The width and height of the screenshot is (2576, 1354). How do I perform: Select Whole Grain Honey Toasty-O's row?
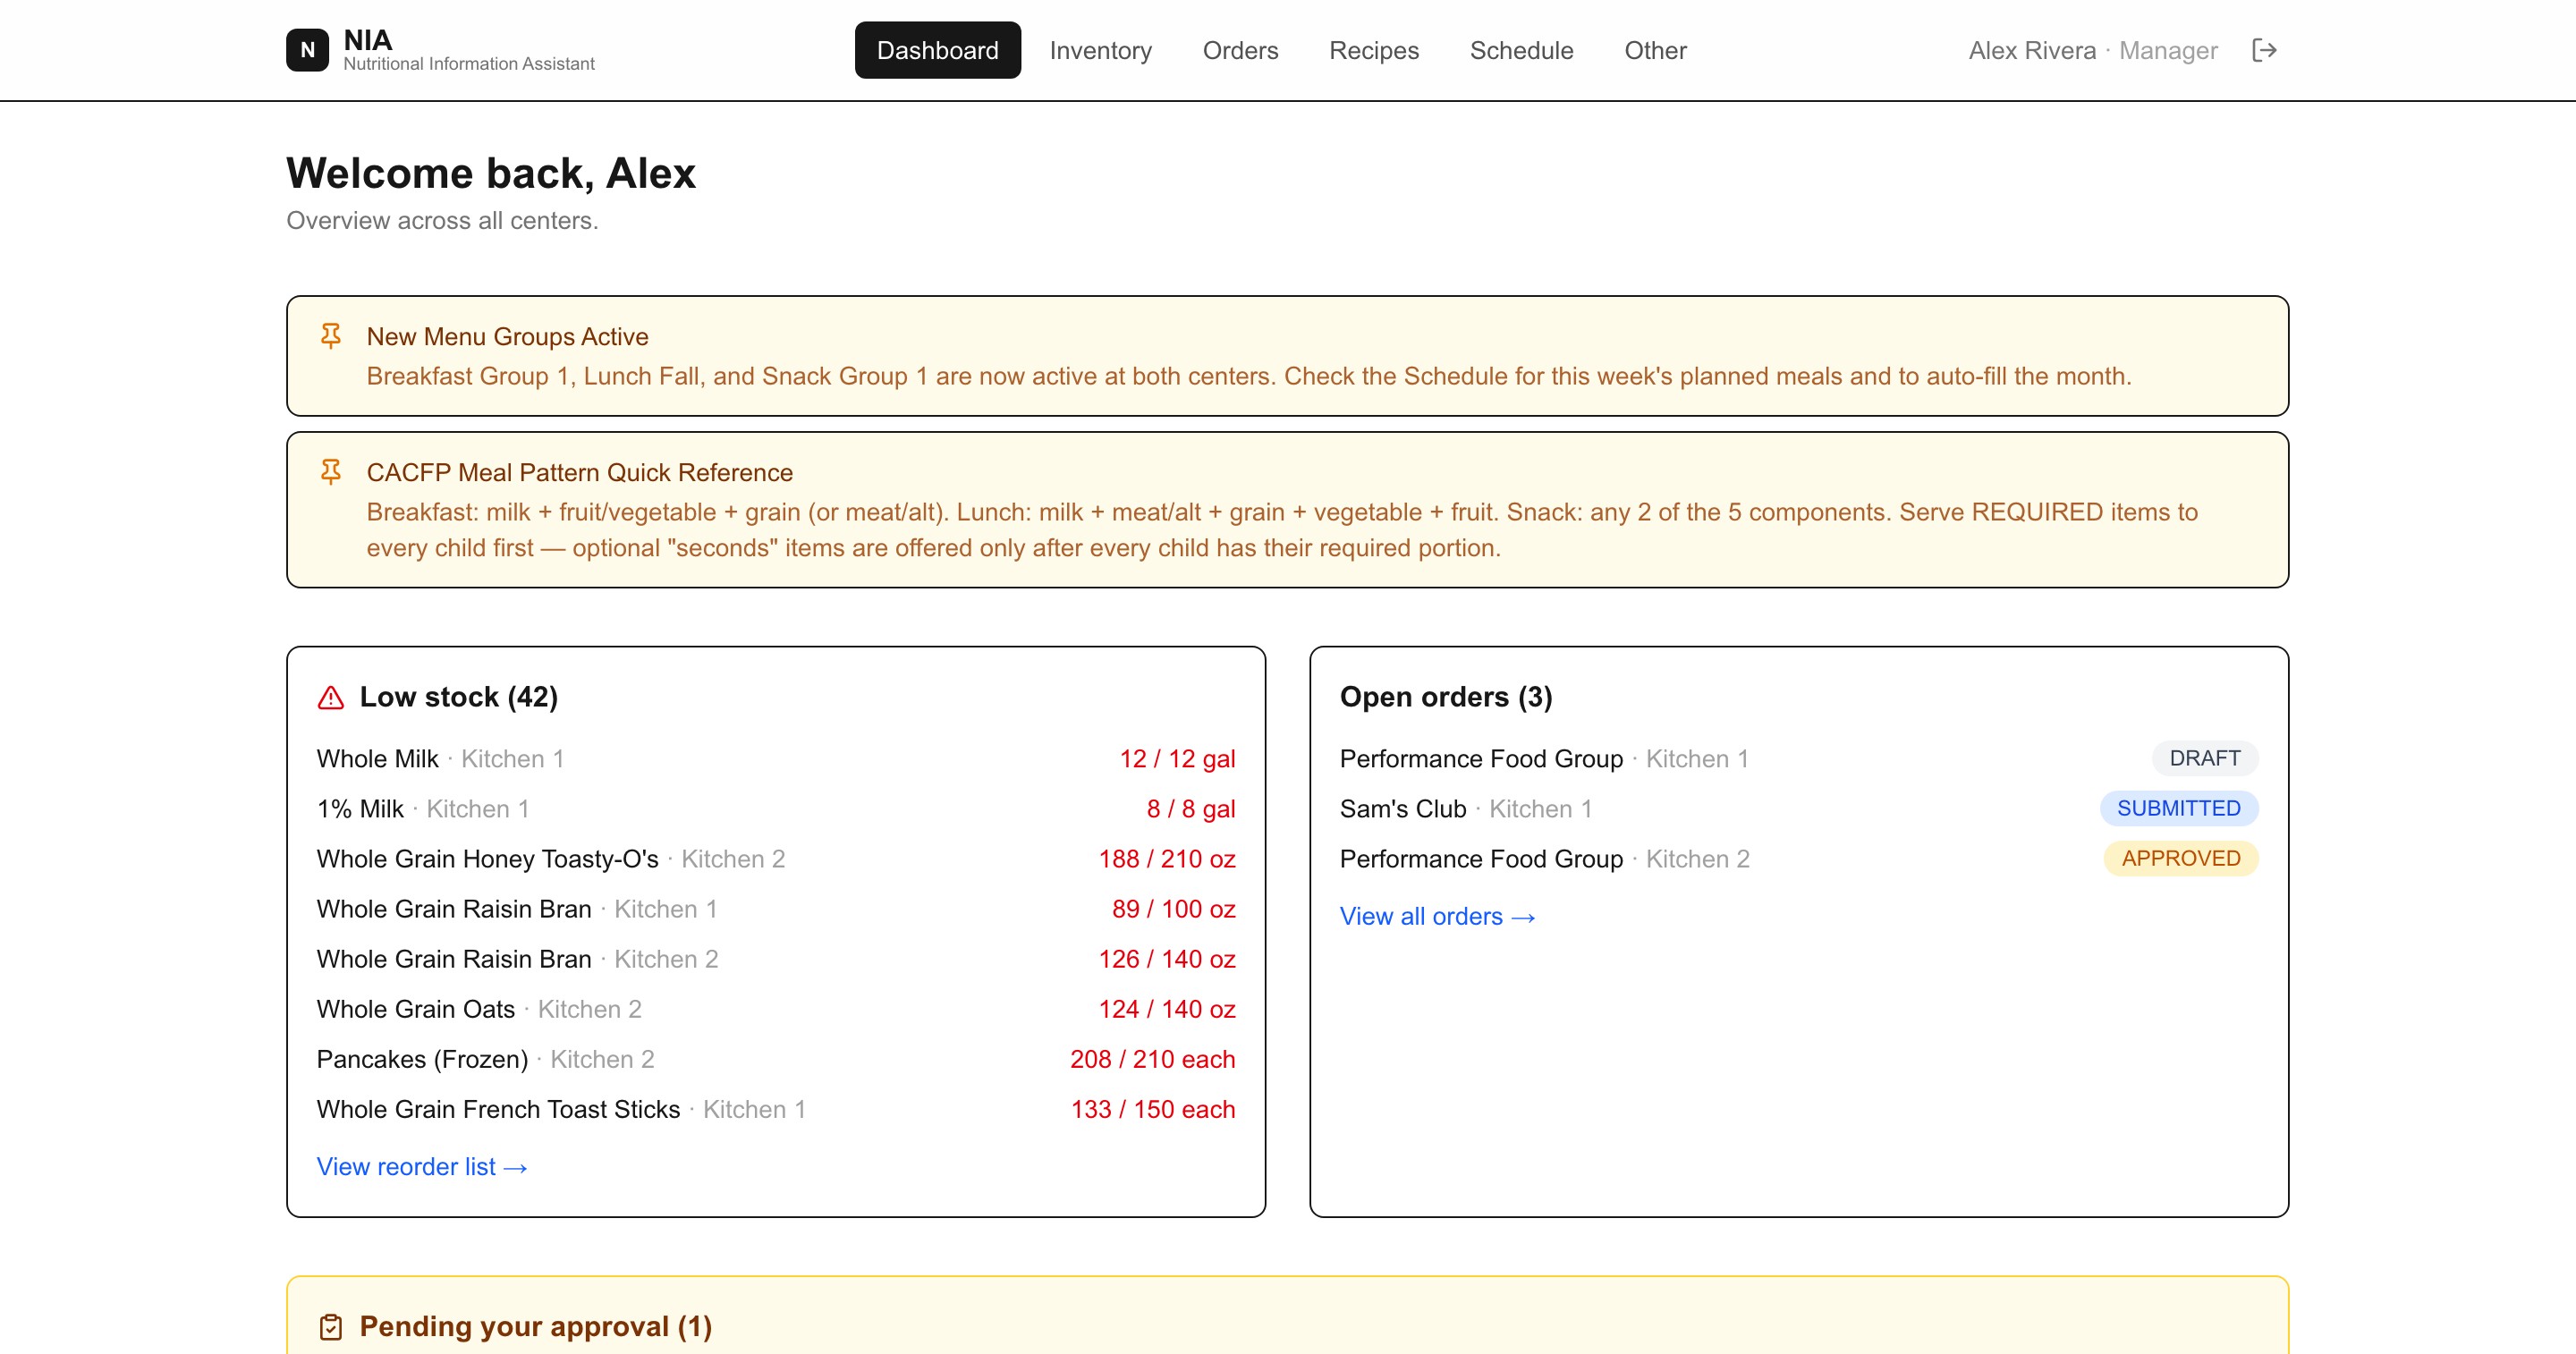click(x=776, y=859)
